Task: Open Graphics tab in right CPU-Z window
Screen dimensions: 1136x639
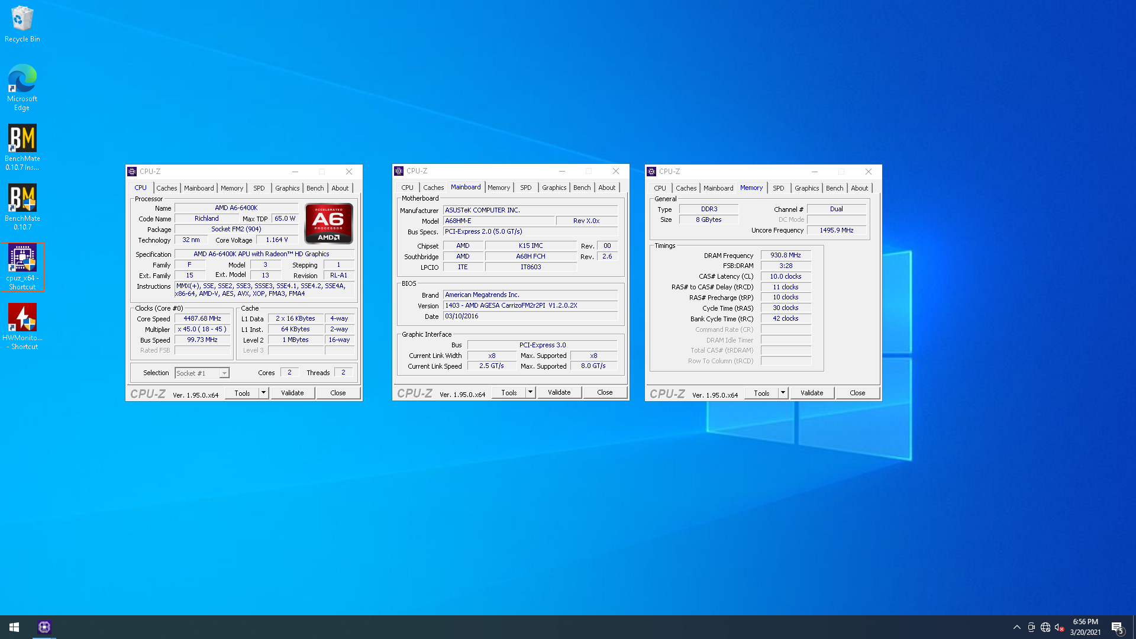Action: [x=807, y=188]
